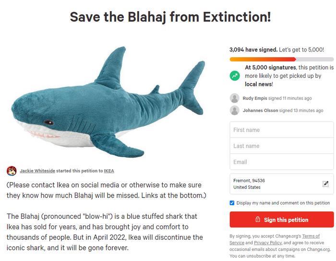Image resolution: width=336 pixels, height=261 pixels.
Task: Click Jackie Whiteside's profile avatar
Action: point(12,171)
